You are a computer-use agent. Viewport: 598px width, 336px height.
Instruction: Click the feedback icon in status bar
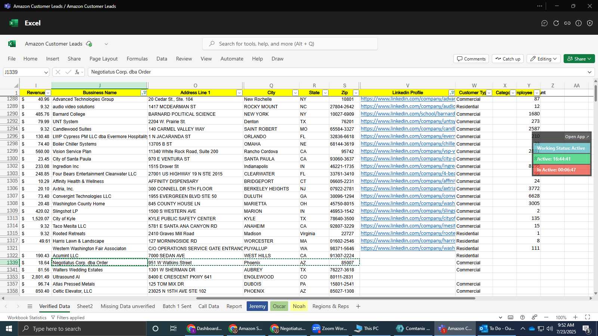[534, 317]
